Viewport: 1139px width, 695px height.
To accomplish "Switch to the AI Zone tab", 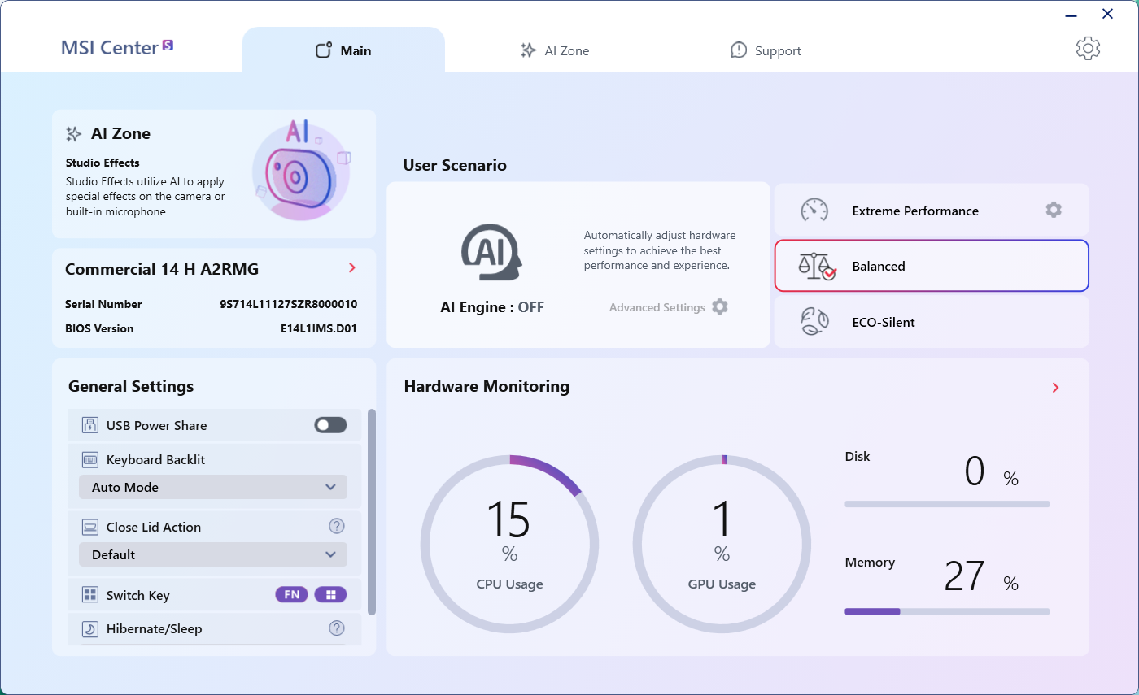I will pyautogui.click(x=555, y=50).
